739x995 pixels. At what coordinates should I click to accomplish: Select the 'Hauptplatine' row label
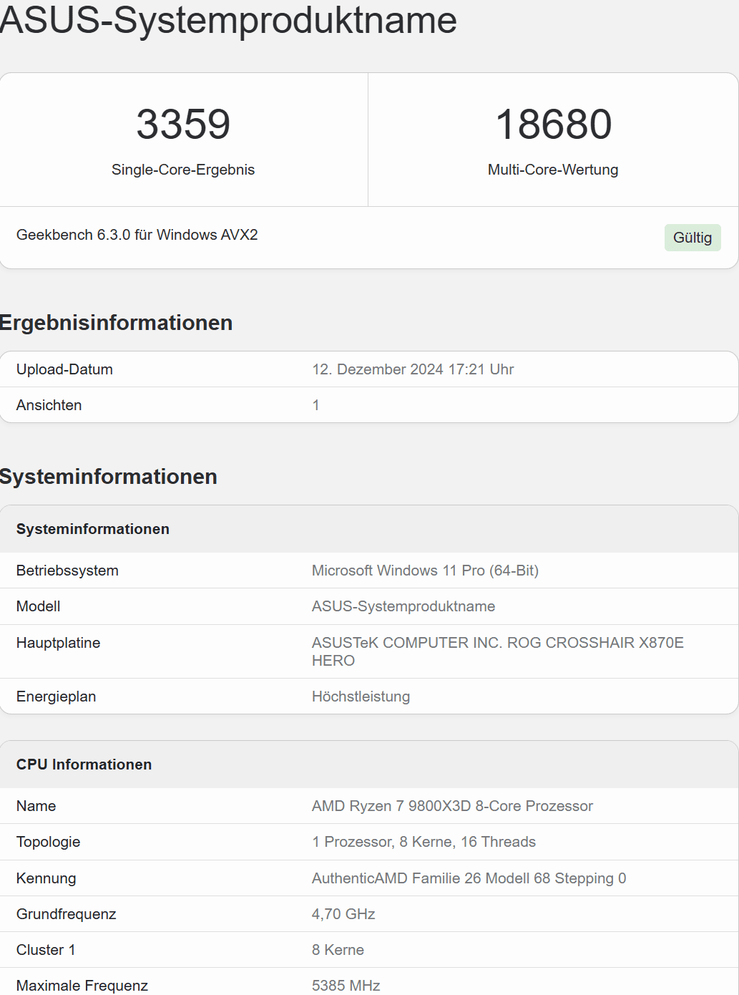click(59, 643)
